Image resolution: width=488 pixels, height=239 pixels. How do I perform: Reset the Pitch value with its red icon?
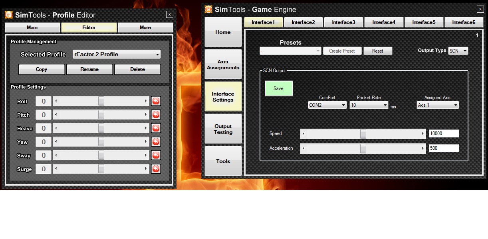(x=156, y=115)
